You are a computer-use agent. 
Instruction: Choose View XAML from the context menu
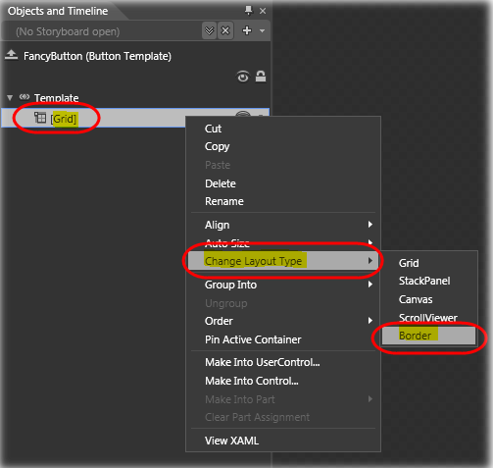point(231,441)
